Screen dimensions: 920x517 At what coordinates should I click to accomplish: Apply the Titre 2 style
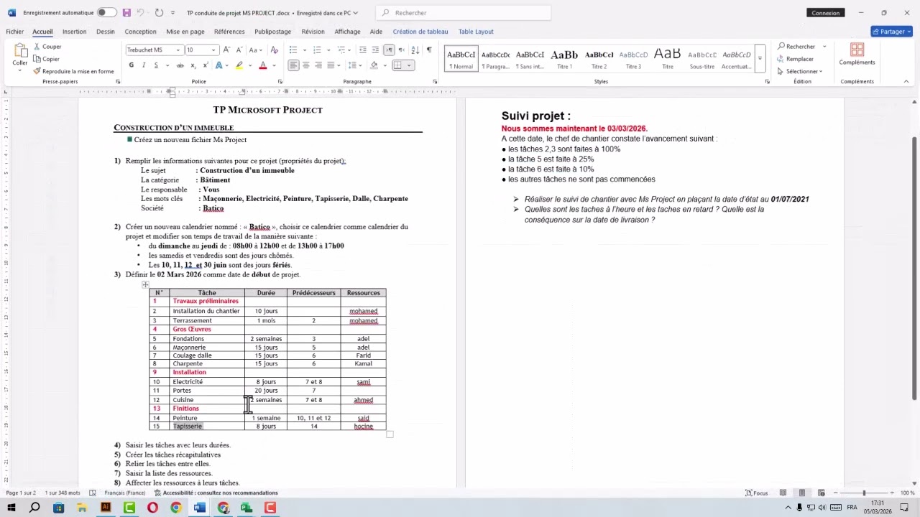point(599,59)
